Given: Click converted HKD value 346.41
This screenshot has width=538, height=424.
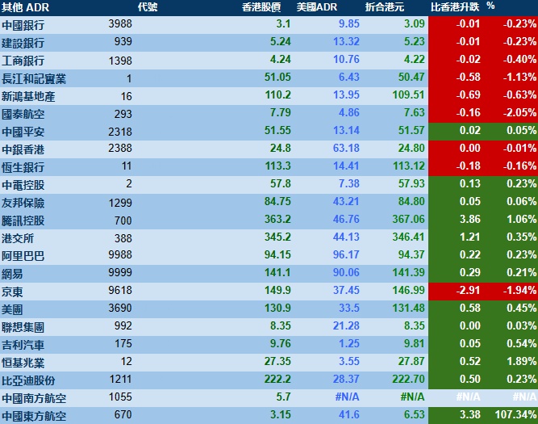Looking at the screenshot, I should pos(408,237).
